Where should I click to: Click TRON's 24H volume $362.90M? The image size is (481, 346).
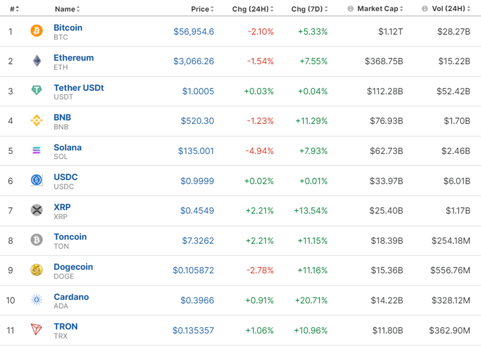(450, 331)
